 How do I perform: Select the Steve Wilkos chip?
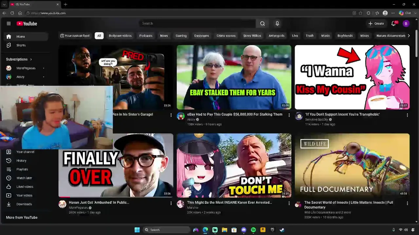(x=252, y=36)
